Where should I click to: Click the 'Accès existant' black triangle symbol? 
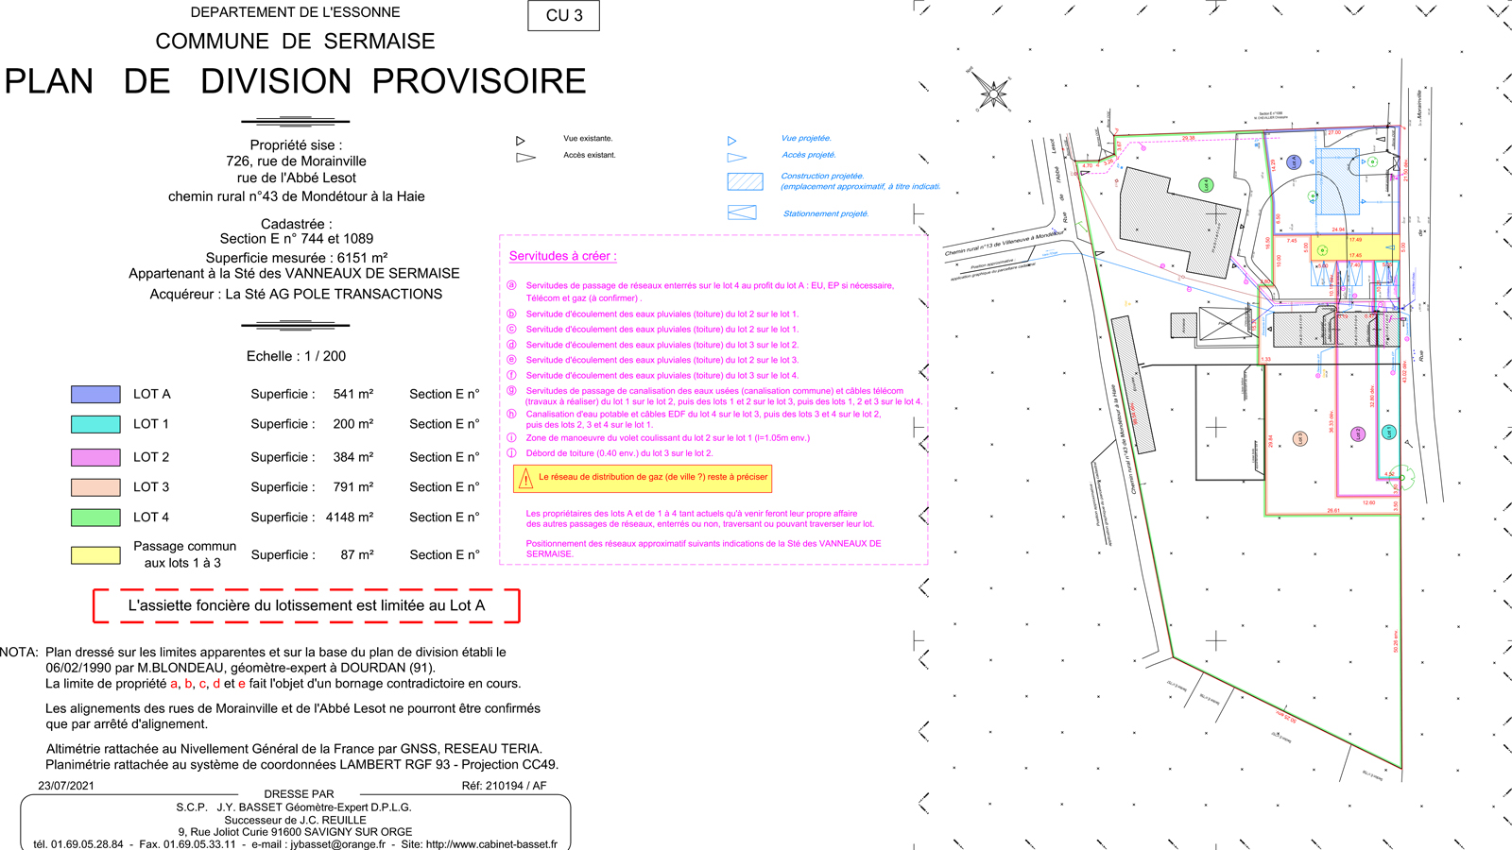526,158
